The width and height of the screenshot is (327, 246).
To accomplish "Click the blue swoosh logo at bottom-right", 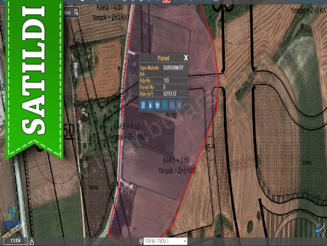I will coord(319,229).
